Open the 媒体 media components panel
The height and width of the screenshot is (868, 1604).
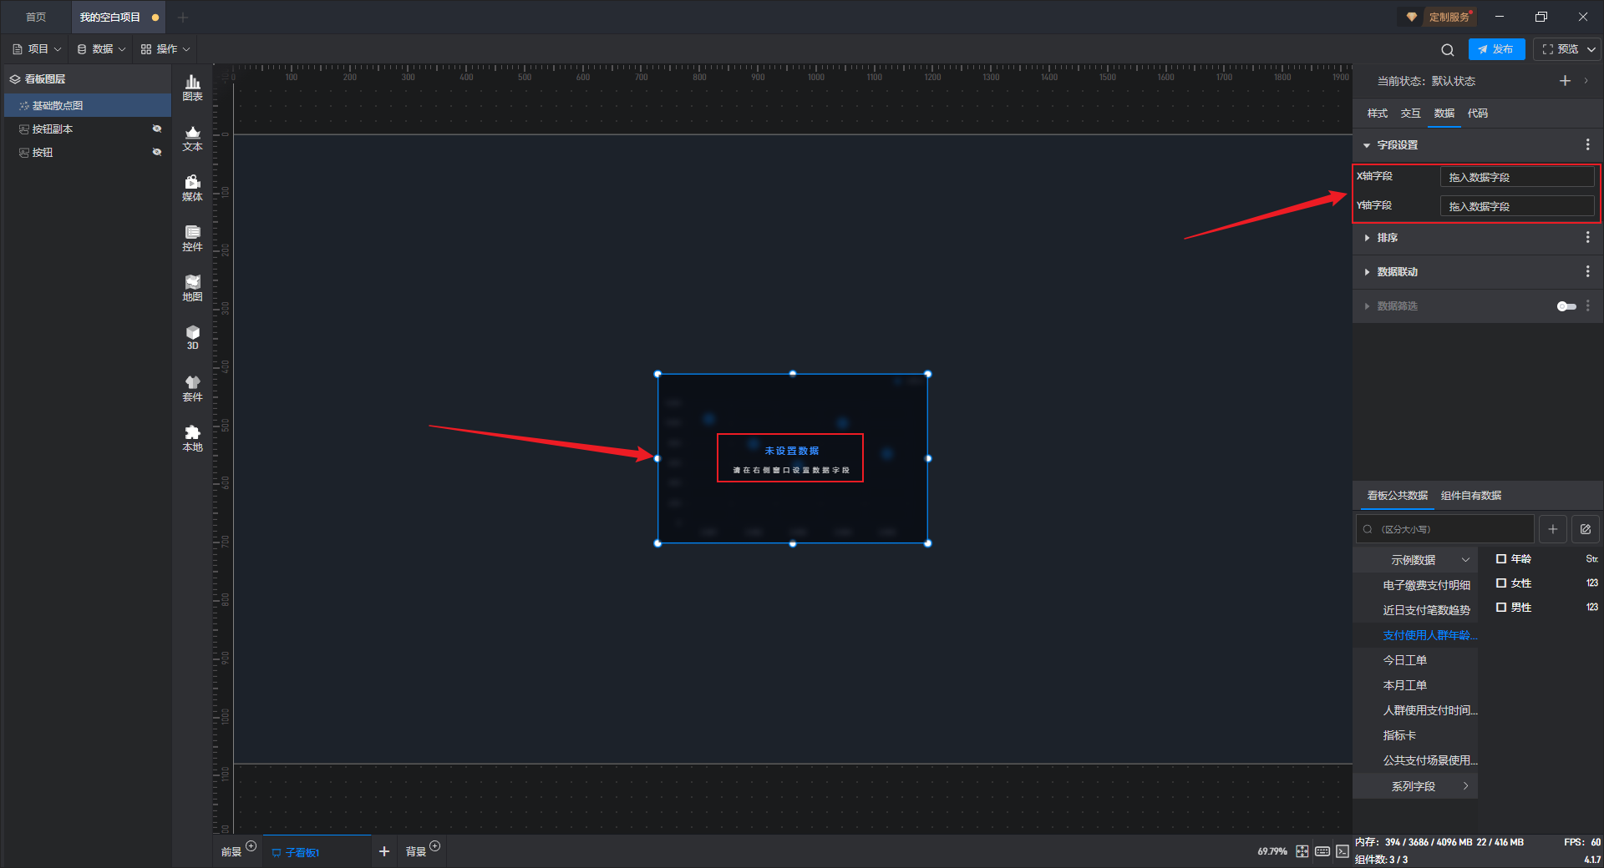tap(192, 188)
